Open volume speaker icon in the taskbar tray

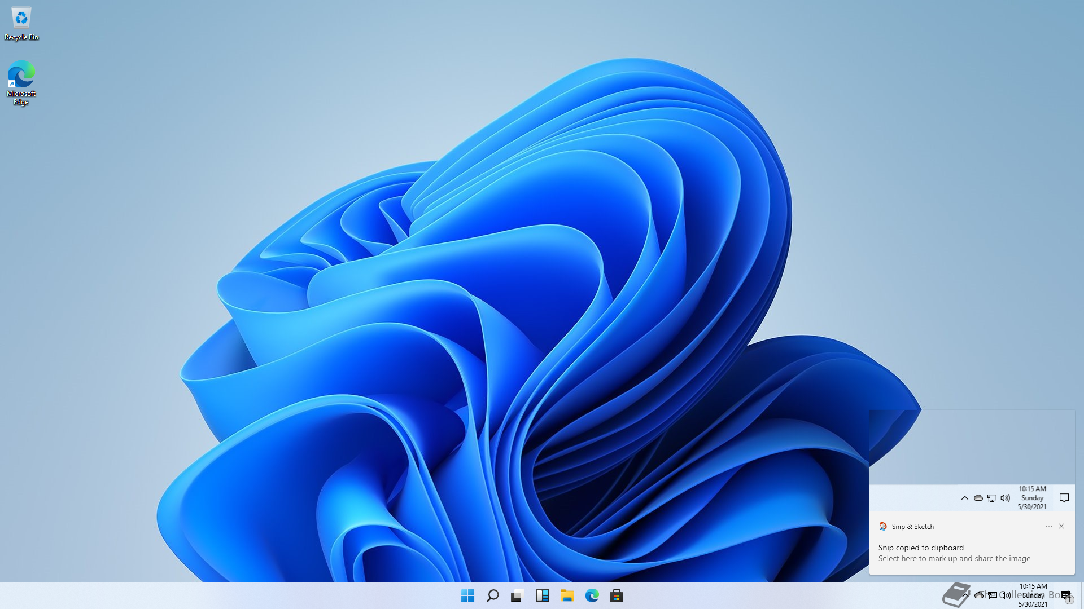click(x=1006, y=595)
